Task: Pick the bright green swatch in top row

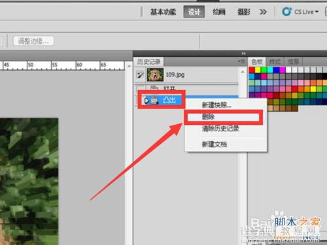Action: (264, 70)
